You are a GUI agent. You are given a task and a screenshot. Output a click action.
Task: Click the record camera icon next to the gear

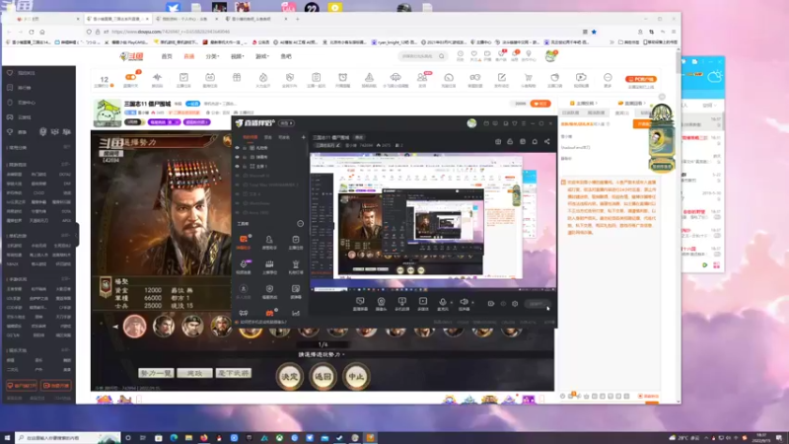coord(490,304)
